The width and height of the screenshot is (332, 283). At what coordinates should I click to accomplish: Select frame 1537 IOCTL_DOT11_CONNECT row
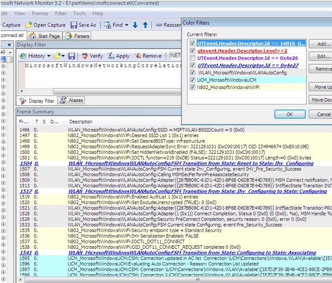tap(175, 241)
